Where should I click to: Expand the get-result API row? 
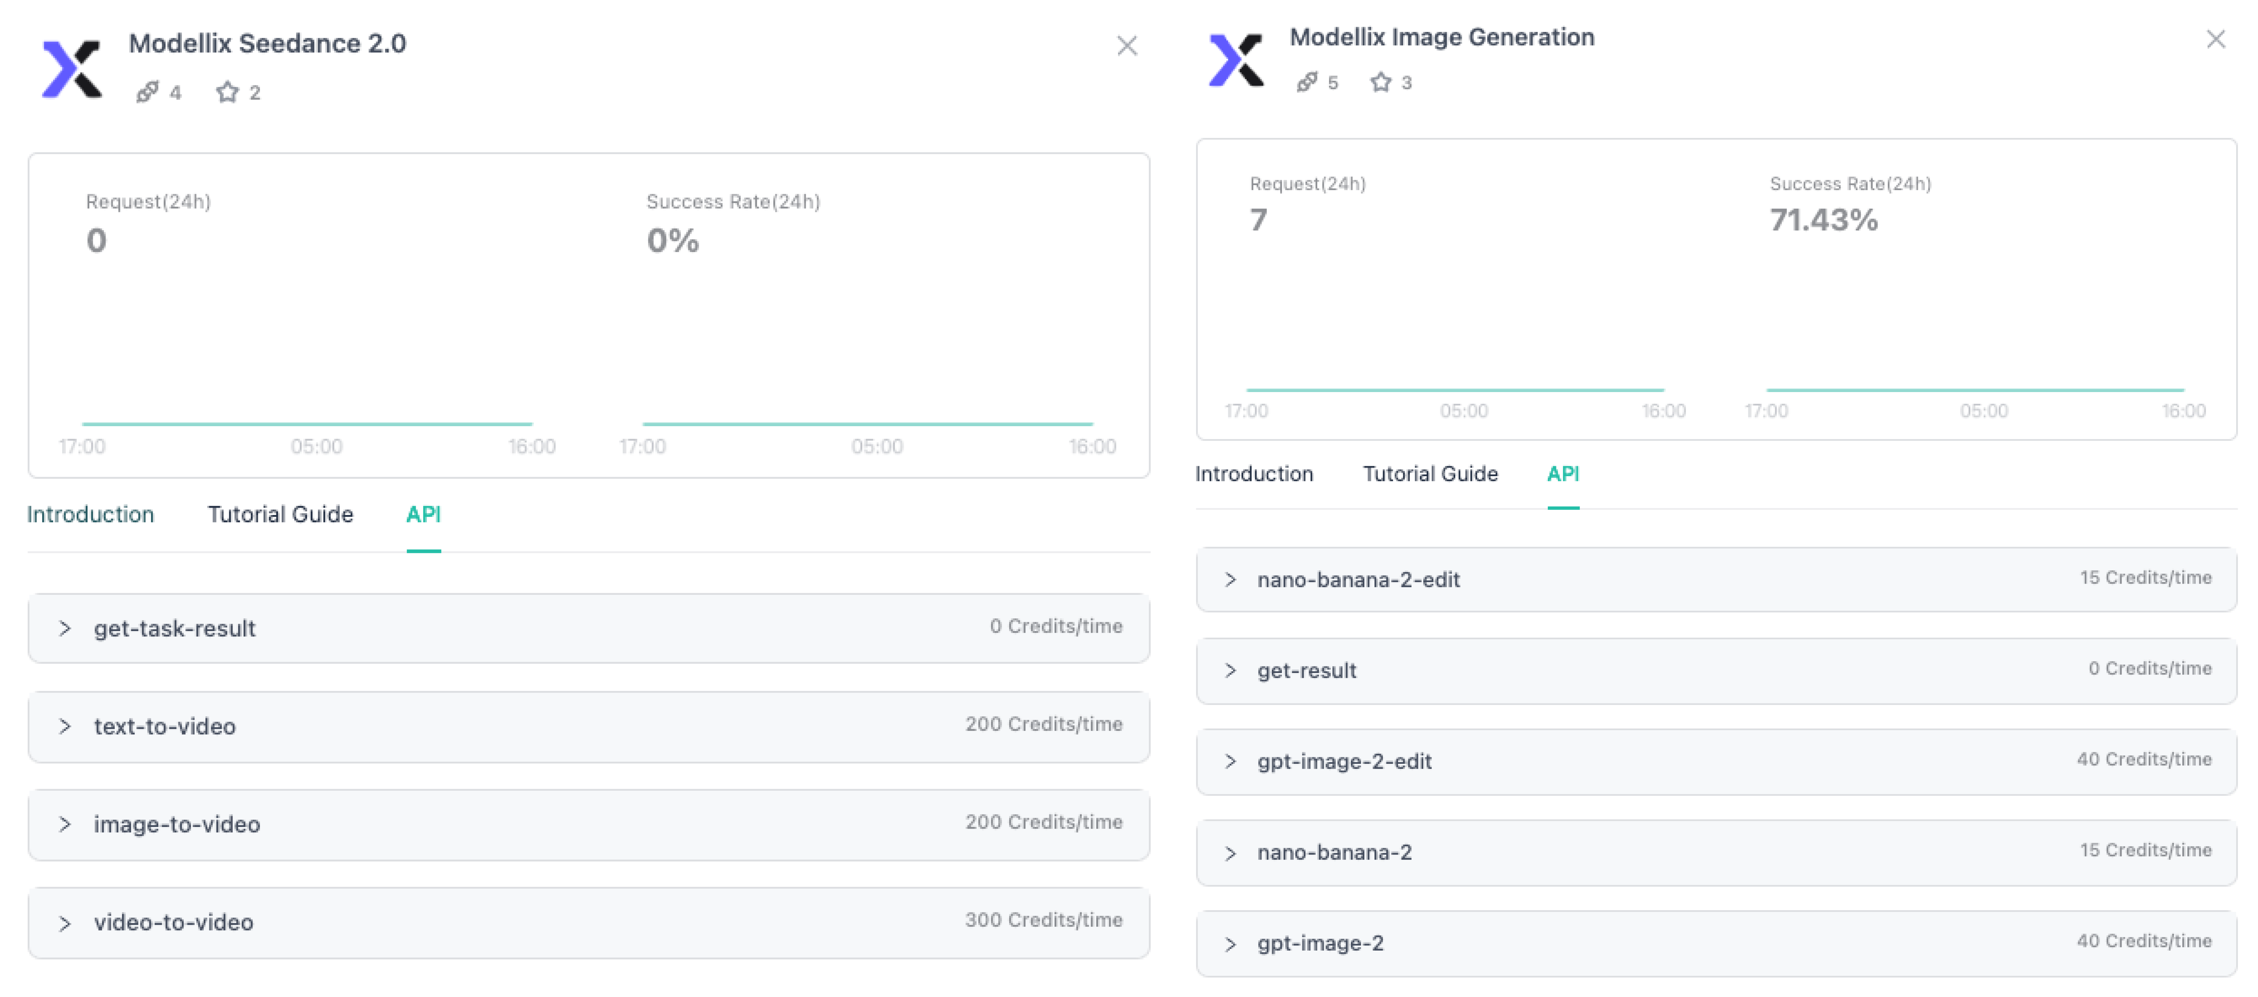1716,670
